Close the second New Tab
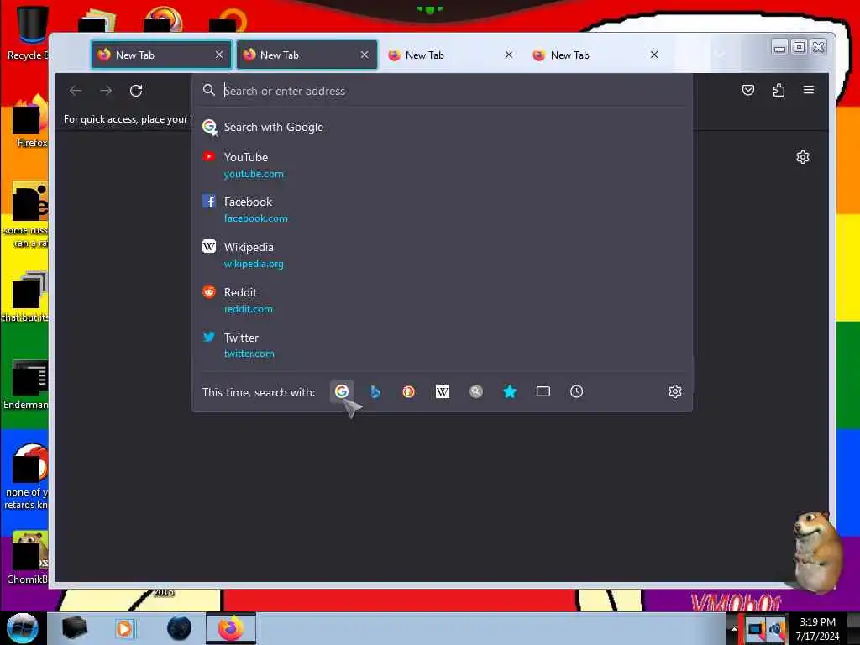 coord(364,55)
